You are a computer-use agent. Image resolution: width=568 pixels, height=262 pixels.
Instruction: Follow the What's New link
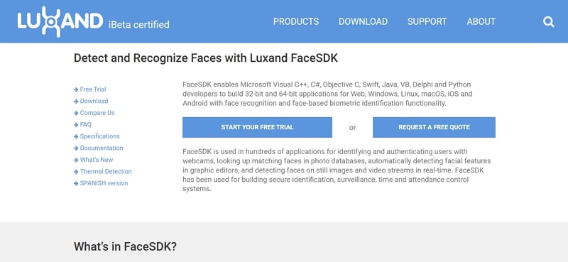pos(97,160)
